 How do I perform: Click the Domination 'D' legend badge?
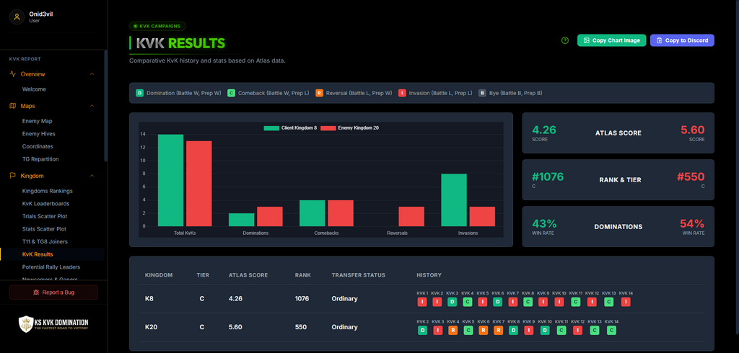(139, 93)
